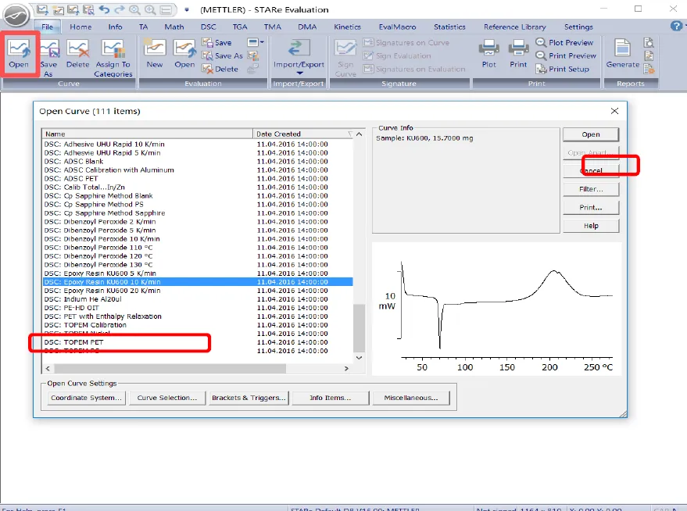
Task: Click the Date Created column sort indicator
Action: point(349,134)
